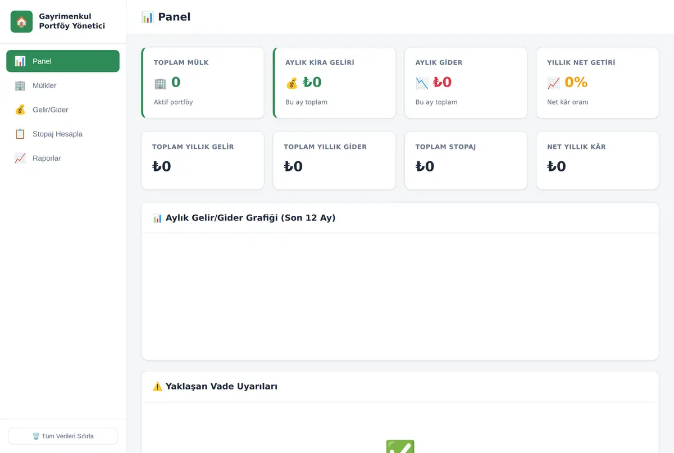674x453 pixels.
Task: Click the Raporlar trend chart icon
Action: [x=20, y=158]
